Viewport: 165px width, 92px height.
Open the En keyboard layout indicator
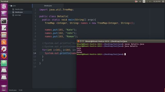point(144,2)
